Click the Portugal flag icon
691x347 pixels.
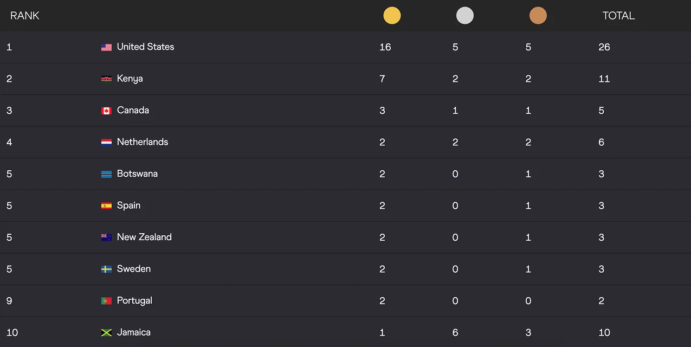point(106,301)
